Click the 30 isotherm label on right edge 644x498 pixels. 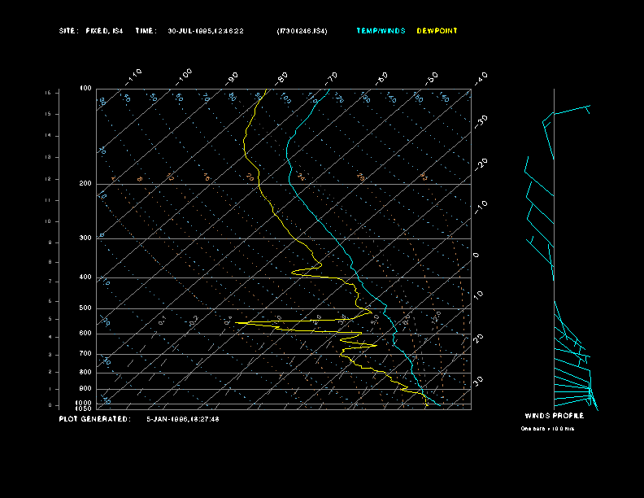pos(478,381)
